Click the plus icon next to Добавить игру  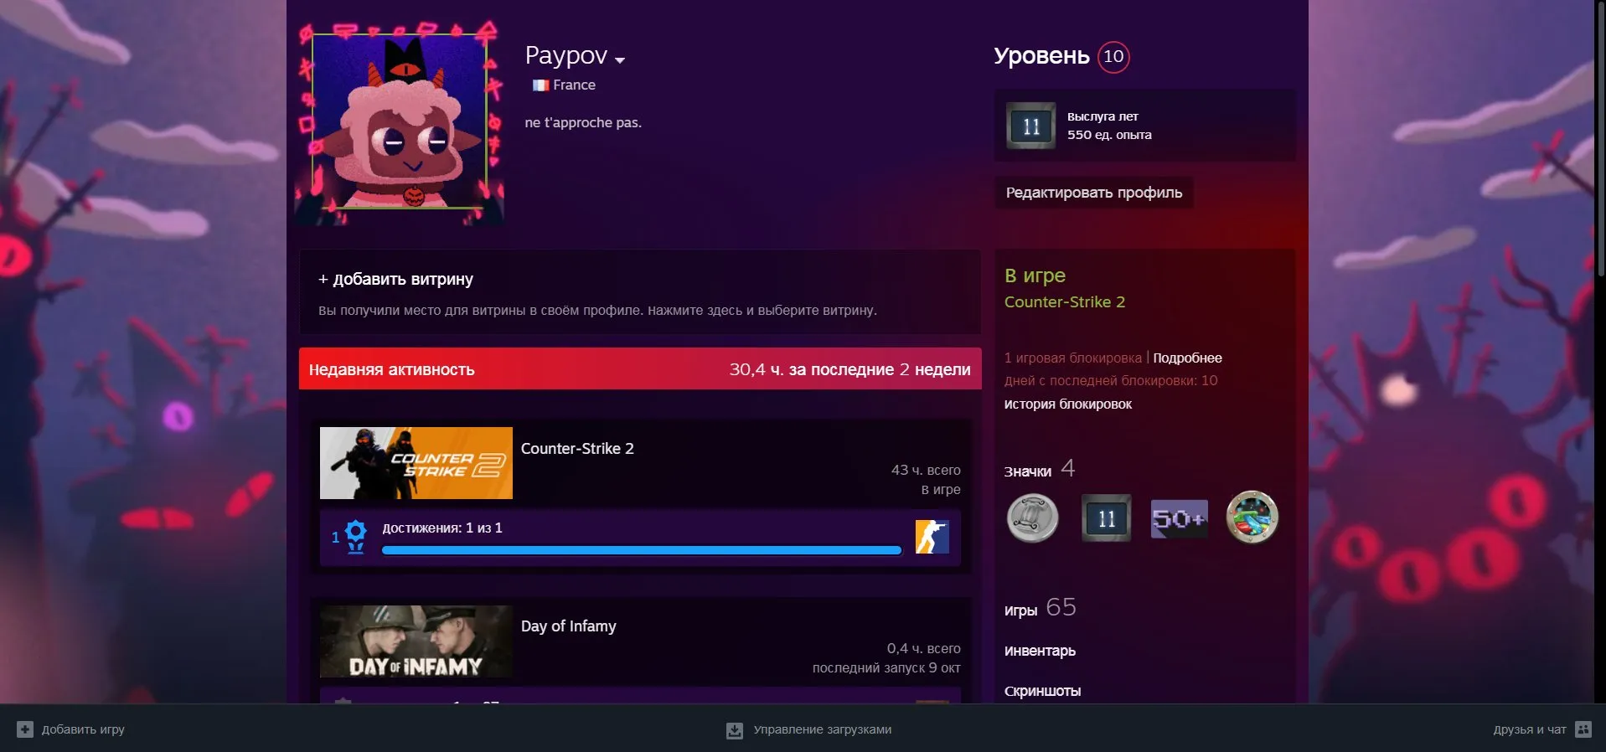tap(25, 729)
